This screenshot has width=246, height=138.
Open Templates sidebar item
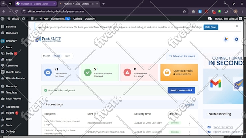[x=12, y=92]
